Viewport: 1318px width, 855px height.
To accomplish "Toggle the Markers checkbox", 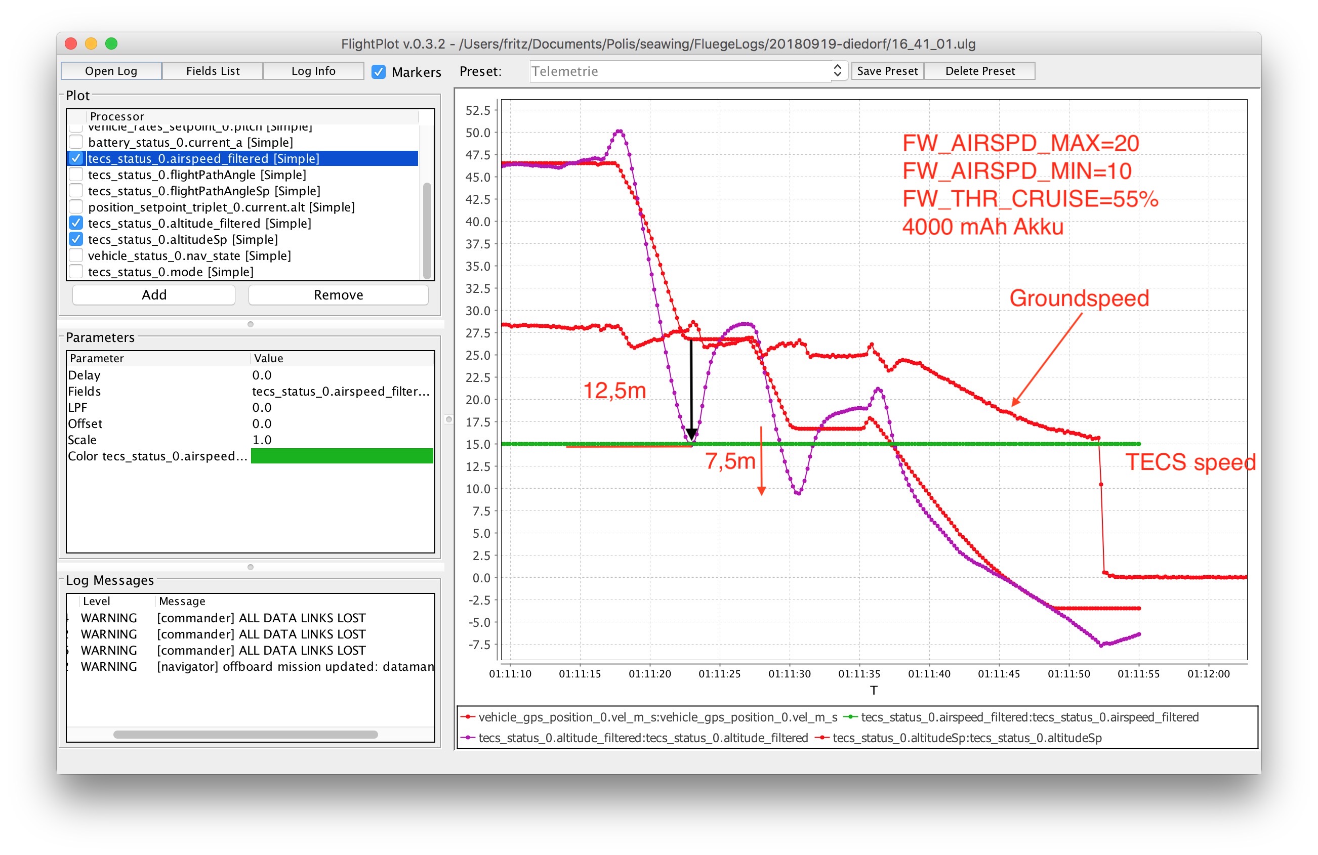I will pyautogui.click(x=378, y=72).
